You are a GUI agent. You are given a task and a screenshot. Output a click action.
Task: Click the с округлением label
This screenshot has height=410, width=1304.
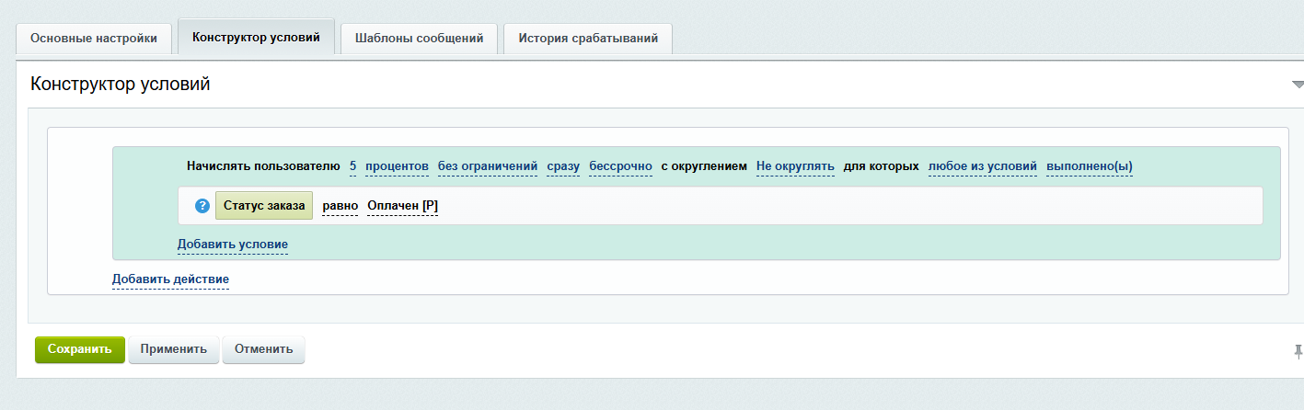click(704, 166)
